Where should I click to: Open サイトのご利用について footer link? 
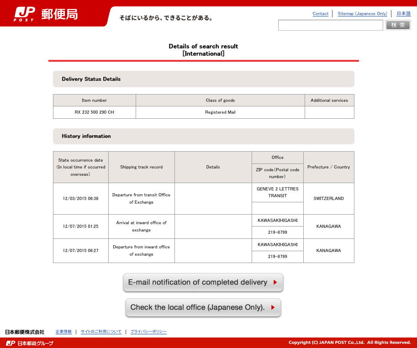point(101,332)
